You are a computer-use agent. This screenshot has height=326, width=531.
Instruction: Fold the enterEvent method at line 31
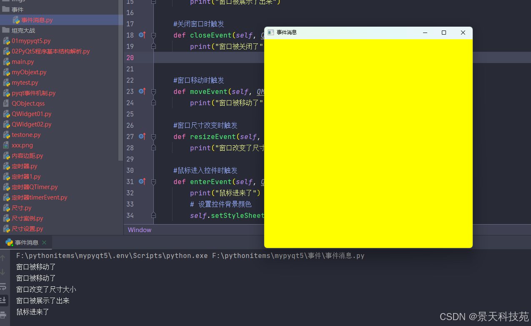pyautogui.click(x=153, y=182)
